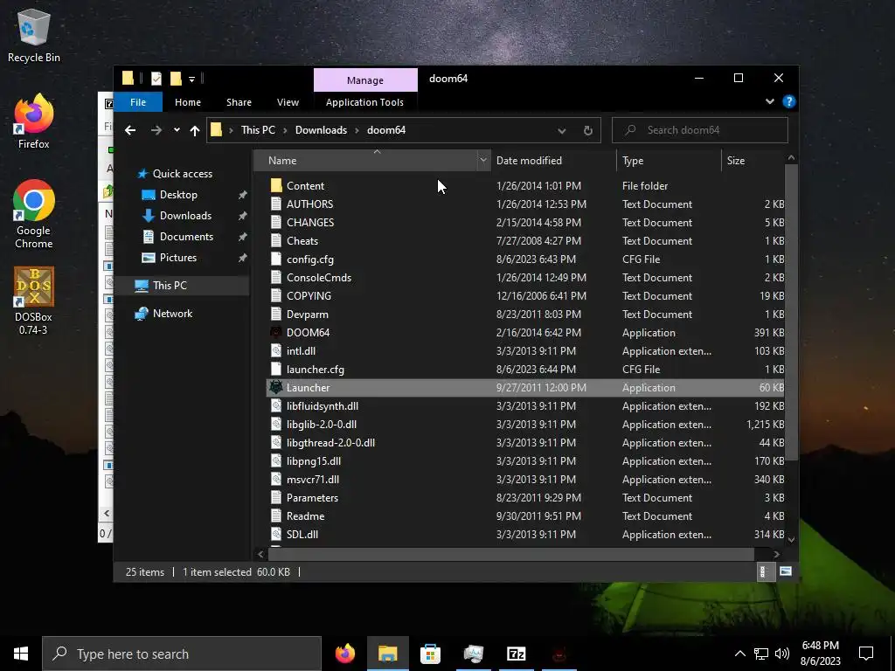
Task: Open address bar history dropdown
Action: pos(562,131)
